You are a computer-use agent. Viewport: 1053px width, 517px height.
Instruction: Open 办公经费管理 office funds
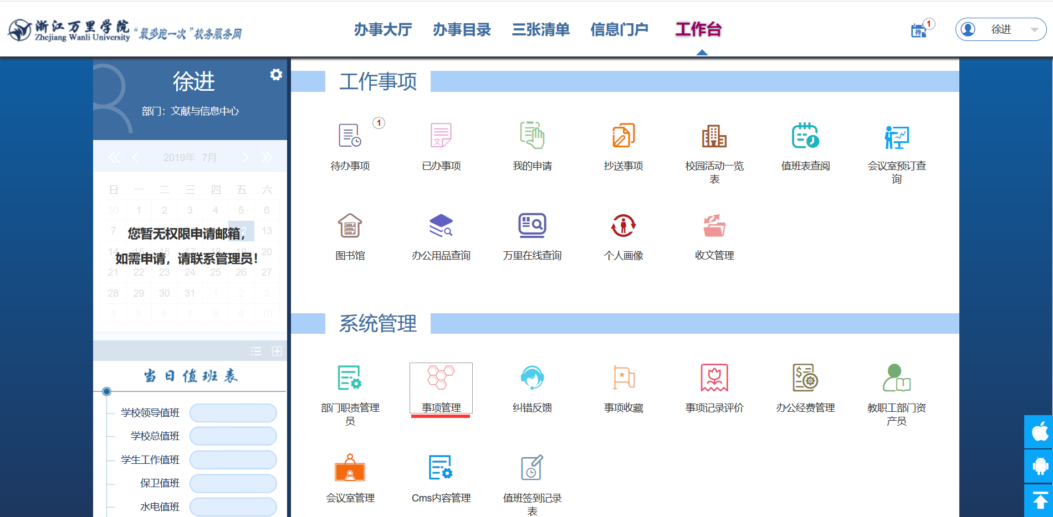(805, 379)
